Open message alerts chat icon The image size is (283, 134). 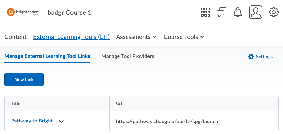click(x=222, y=12)
